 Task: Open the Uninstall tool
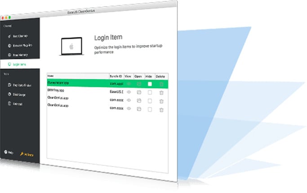tap(15, 103)
